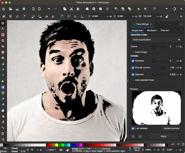
Task: Enable the Invert image checkbox
Action: (x=133, y=52)
